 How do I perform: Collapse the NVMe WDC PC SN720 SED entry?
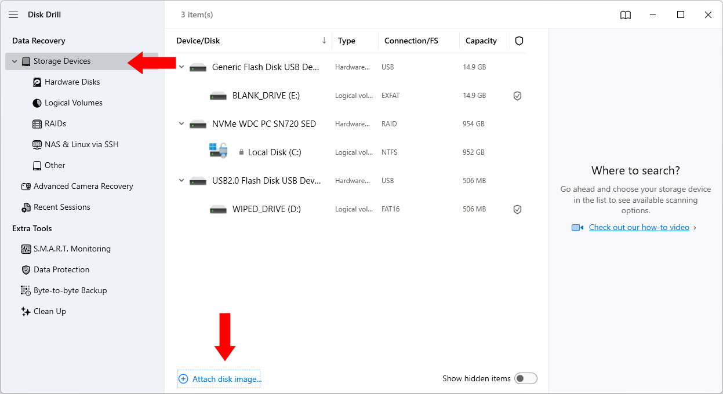[x=181, y=123]
